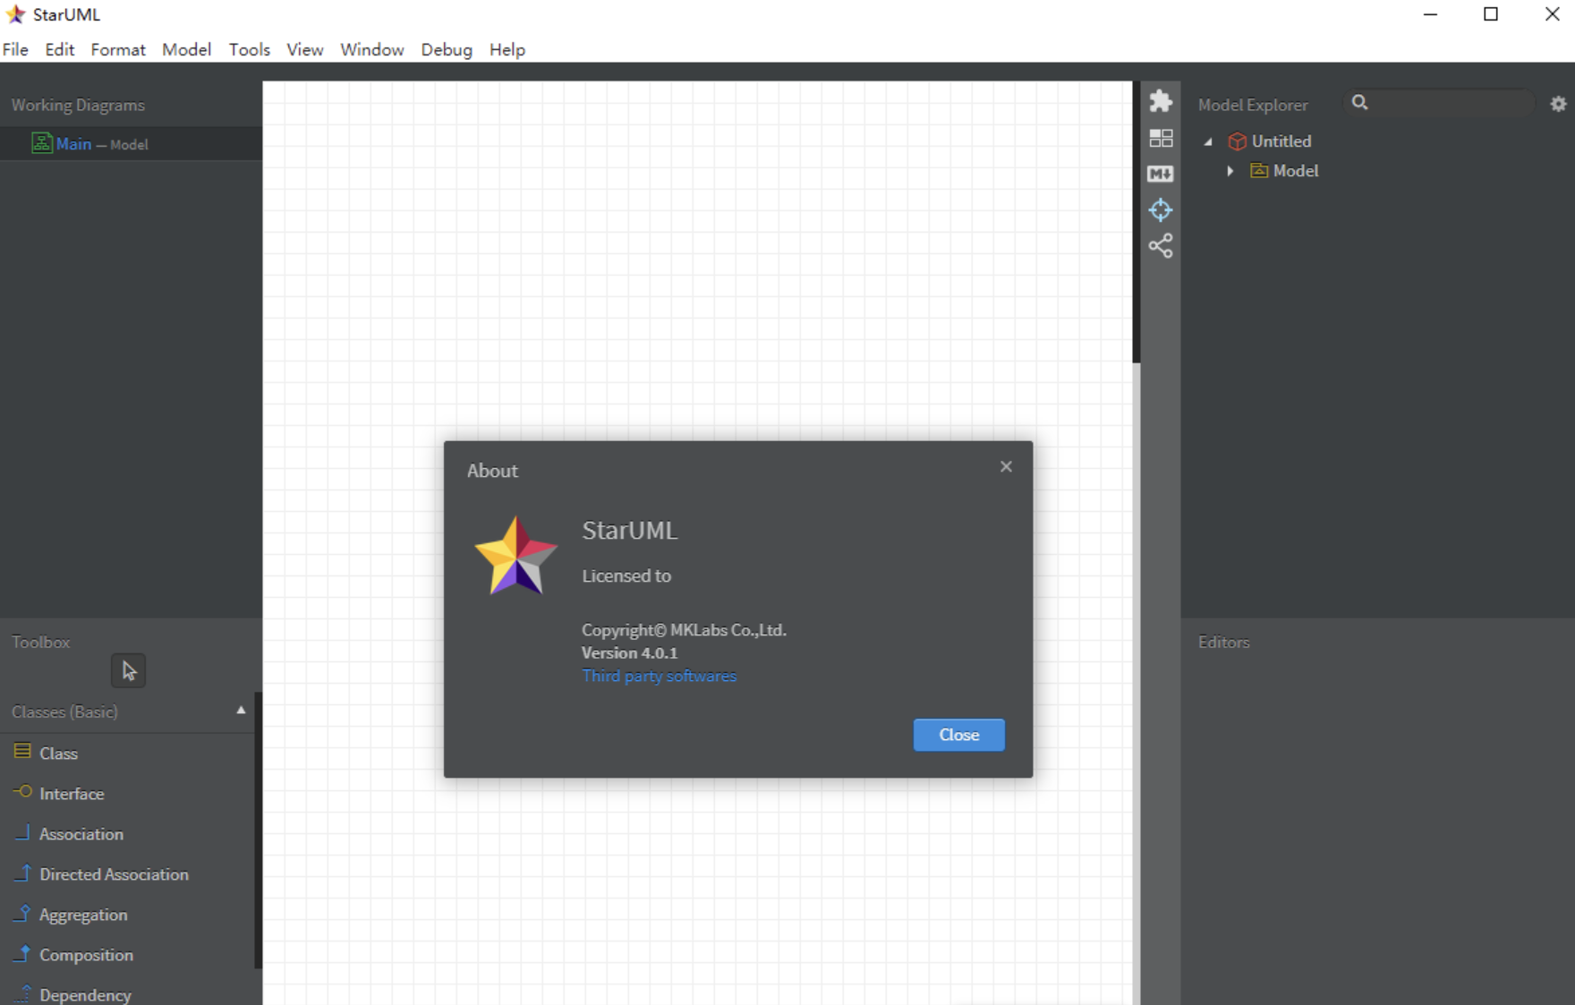Select the Interface tool
This screenshot has width=1575, height=1005.
point(71,793)
